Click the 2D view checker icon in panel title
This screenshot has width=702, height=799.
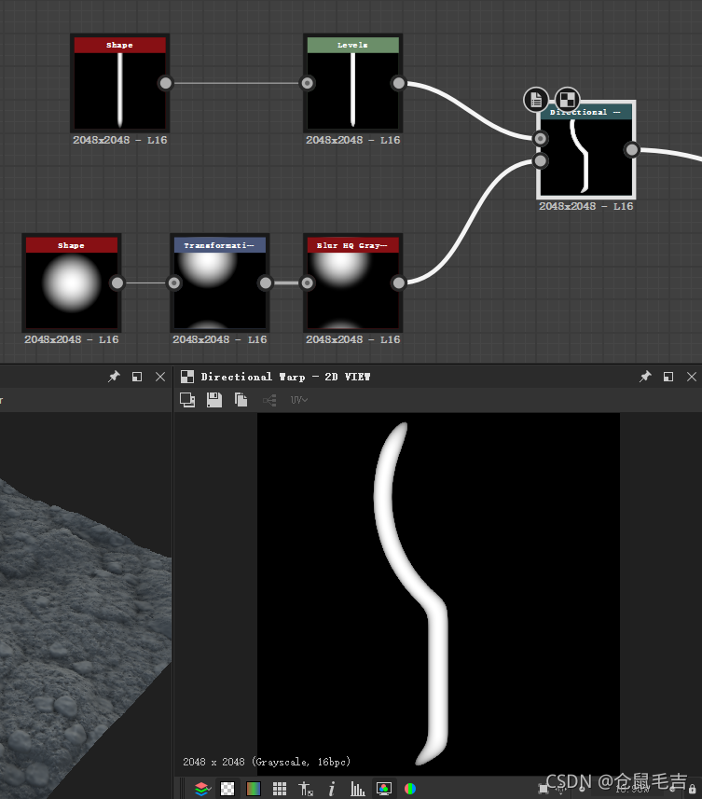point(187,377)
